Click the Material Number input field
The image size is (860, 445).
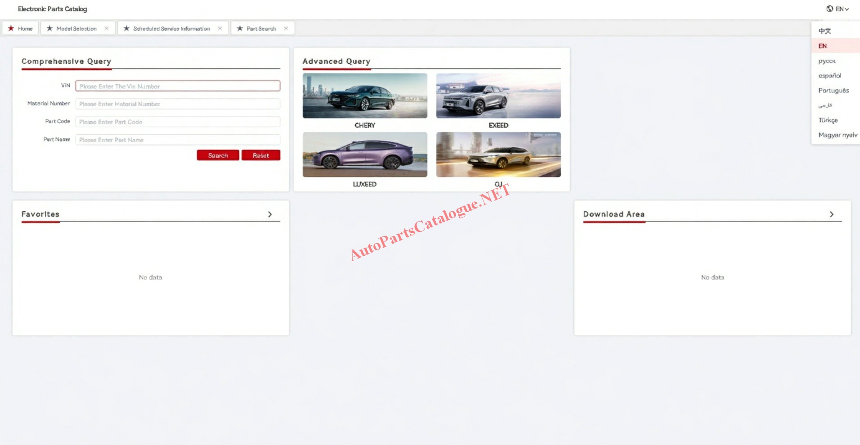(x=178, y=104)
